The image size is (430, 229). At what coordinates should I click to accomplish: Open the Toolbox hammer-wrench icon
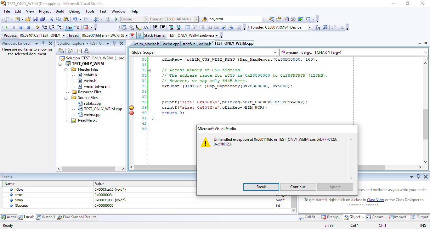(293, 19)
